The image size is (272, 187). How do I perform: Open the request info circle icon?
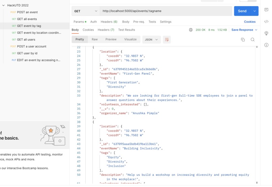click(266, 45)
